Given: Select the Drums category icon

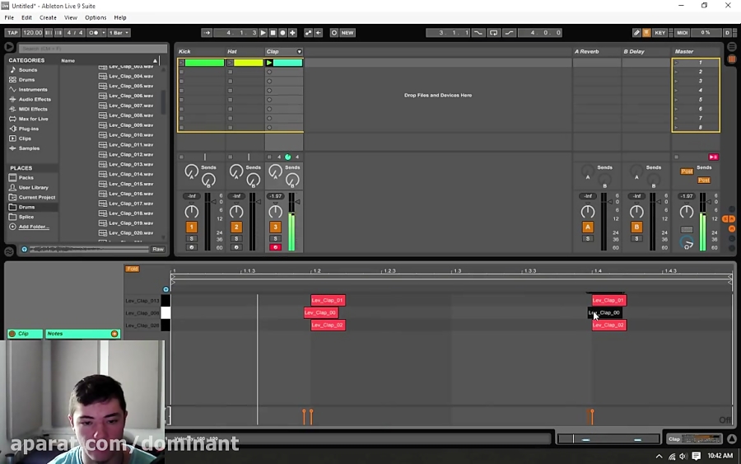Looking at the screenshot, I should pos(12,79).
